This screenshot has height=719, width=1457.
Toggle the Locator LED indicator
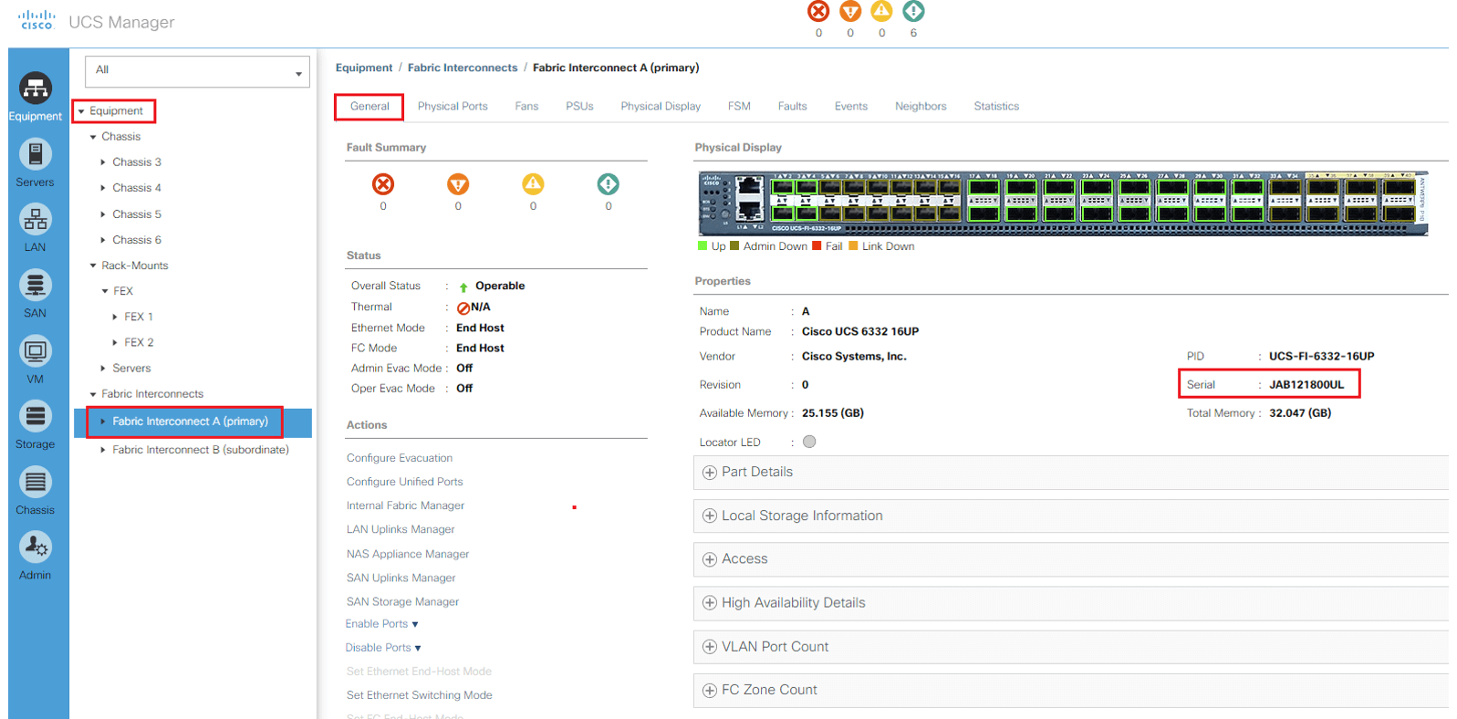[809, 442]
